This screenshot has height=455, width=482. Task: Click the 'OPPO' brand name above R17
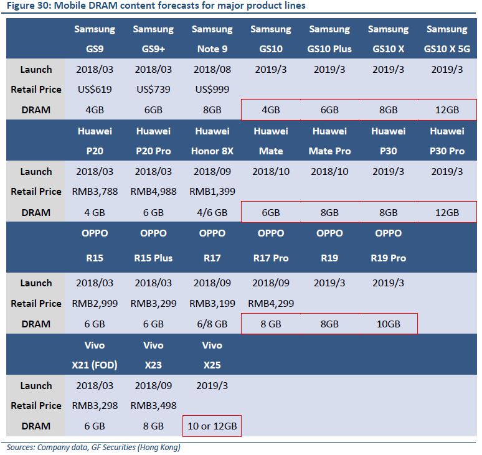click(x=212, y=233)
